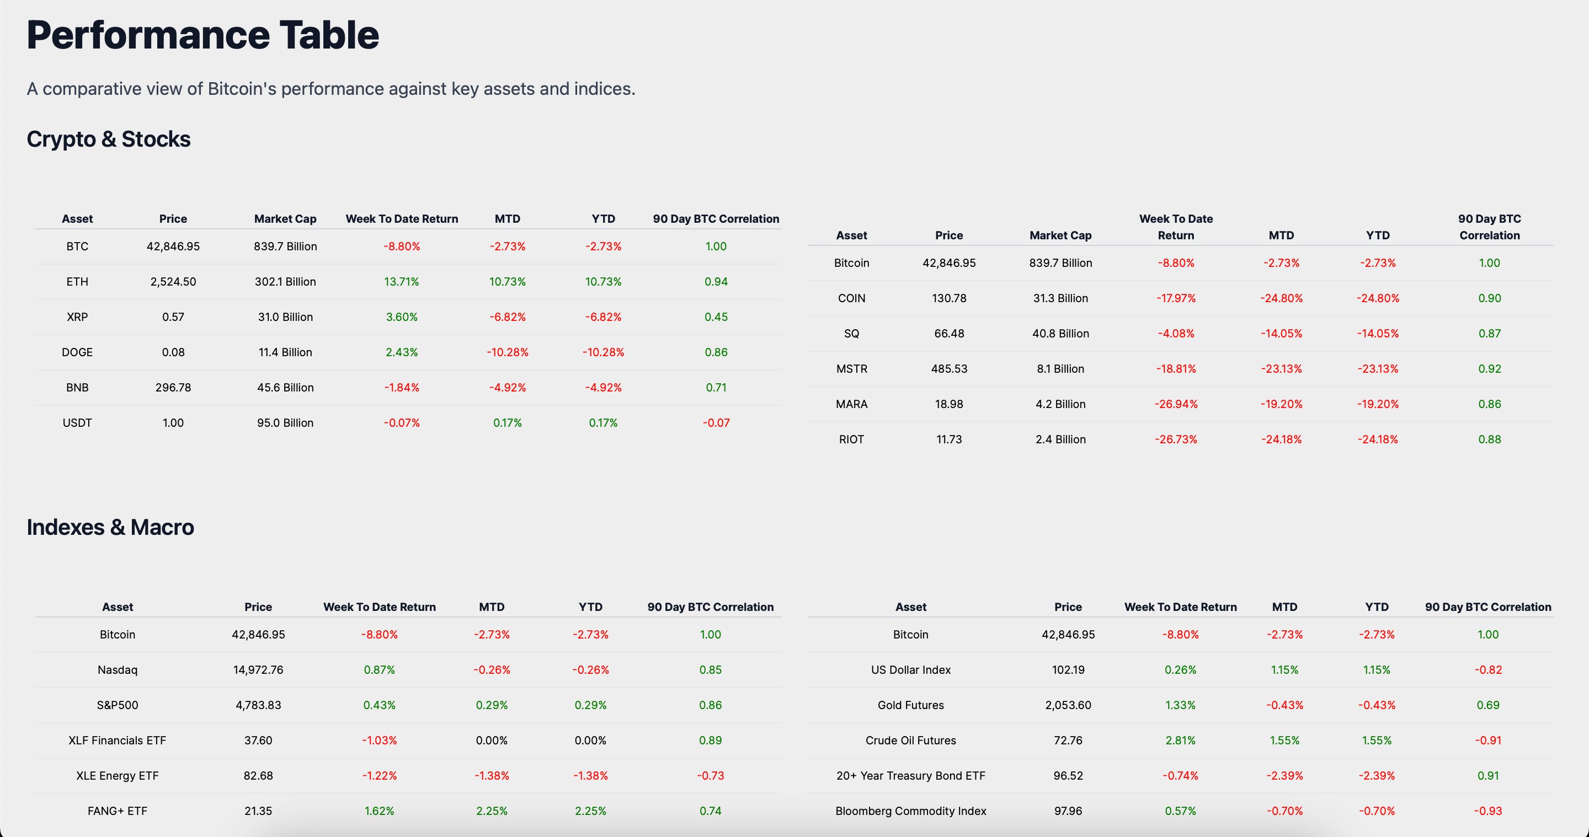
Task: Click the ETH row asset cell
Action: click(77, 282)
